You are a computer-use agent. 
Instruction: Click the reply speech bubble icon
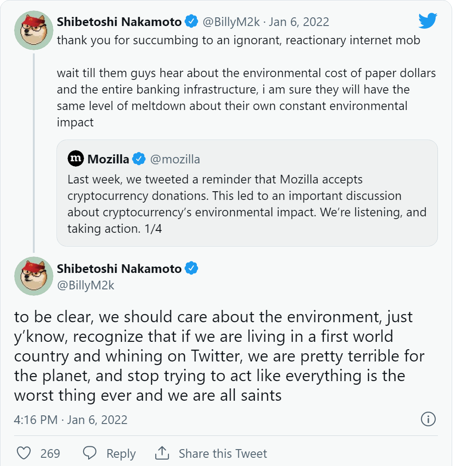pos(90,453)
